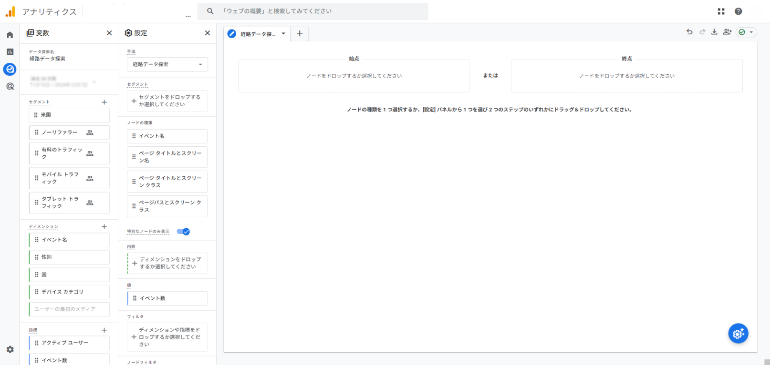Click the search magnifier icon
770x365 pixels.
(210, 11)
